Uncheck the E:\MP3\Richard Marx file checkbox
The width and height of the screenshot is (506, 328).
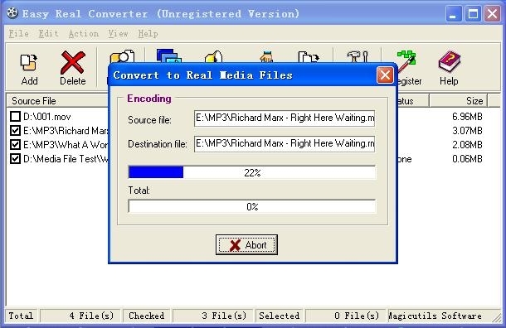(x=15, y=131)
